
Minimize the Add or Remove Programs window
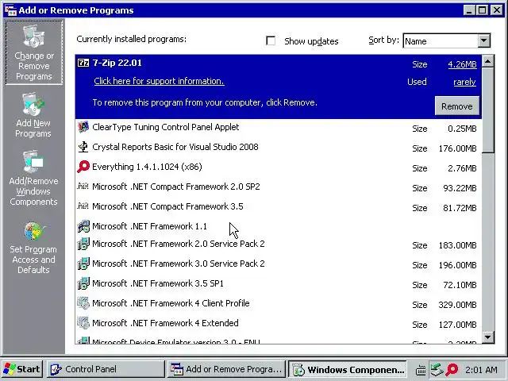[x=469, y=10]
